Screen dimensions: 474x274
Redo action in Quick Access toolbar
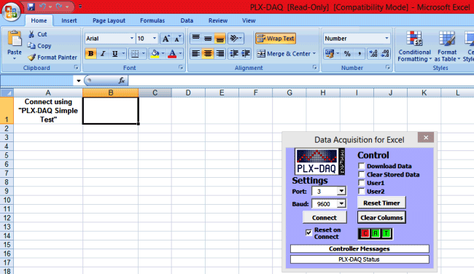tap(59, 7)
